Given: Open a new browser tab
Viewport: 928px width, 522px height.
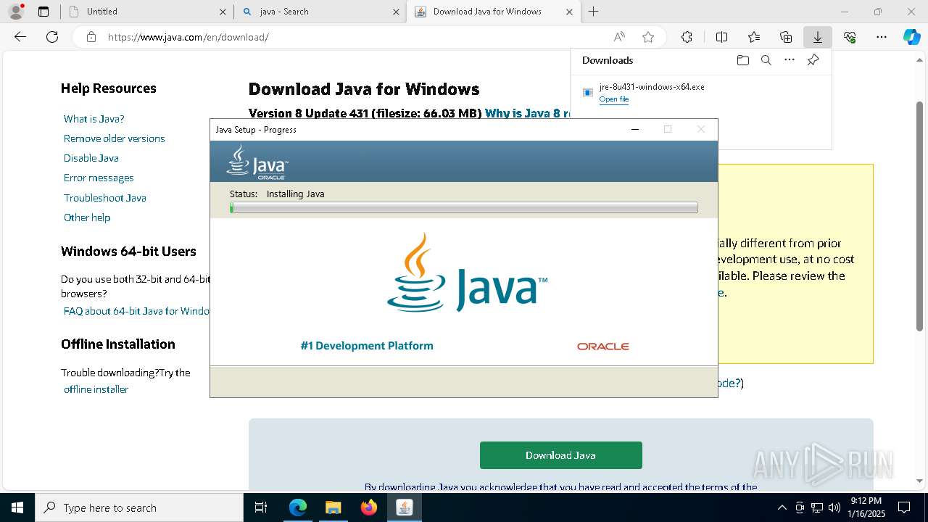Looking at the screenshot, I should click(593, 12).
